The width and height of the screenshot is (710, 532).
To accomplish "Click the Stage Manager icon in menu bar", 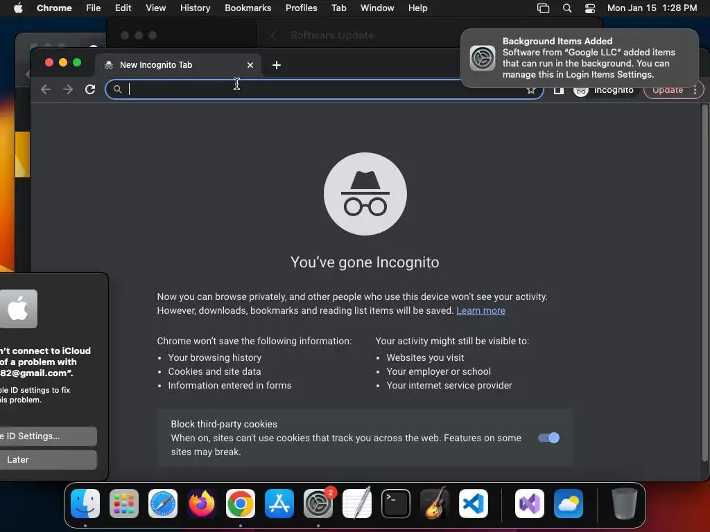I will tap(543, 8).
